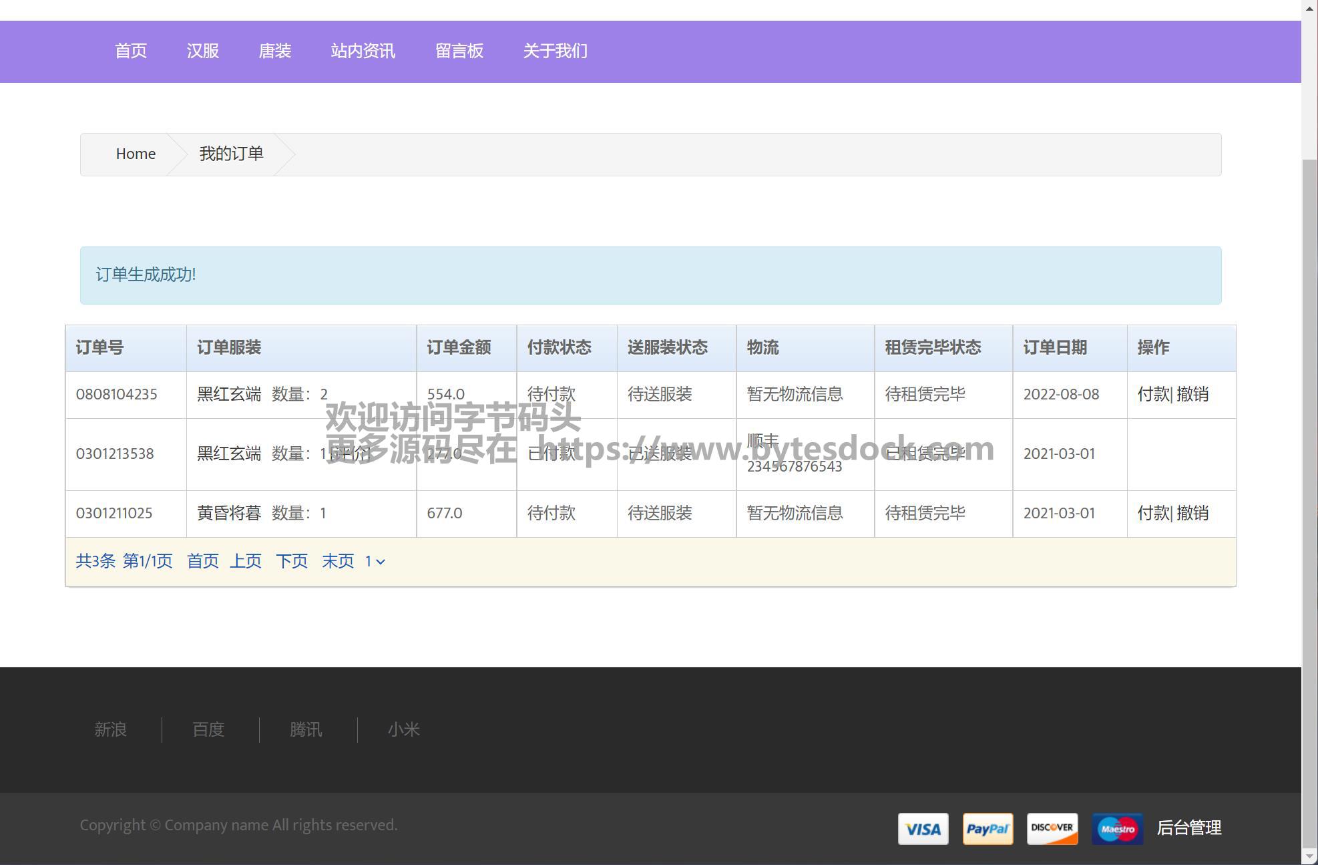Open the 小米 footer link
This screenshot has height=865, width=1318.
click(x=403, y=729)
